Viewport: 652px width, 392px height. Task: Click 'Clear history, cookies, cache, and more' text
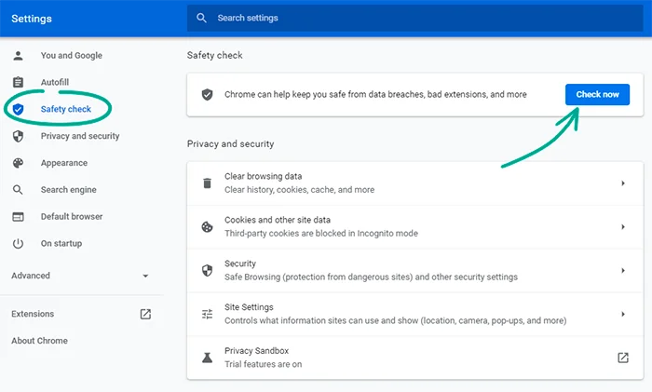pos(299,190)
